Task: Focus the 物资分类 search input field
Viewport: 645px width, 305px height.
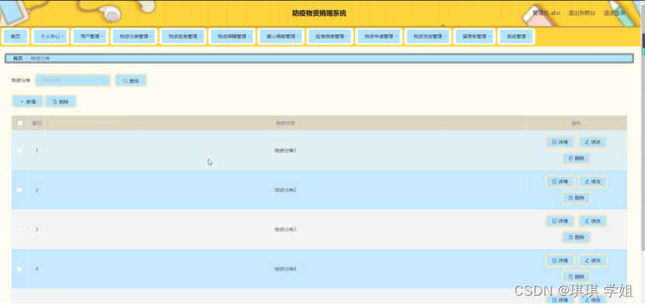Action: pos(72,80)
